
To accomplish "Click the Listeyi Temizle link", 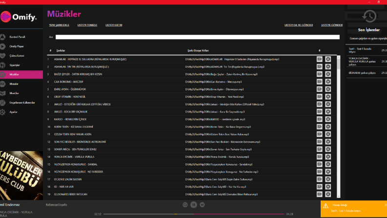I will click(87, 25).
